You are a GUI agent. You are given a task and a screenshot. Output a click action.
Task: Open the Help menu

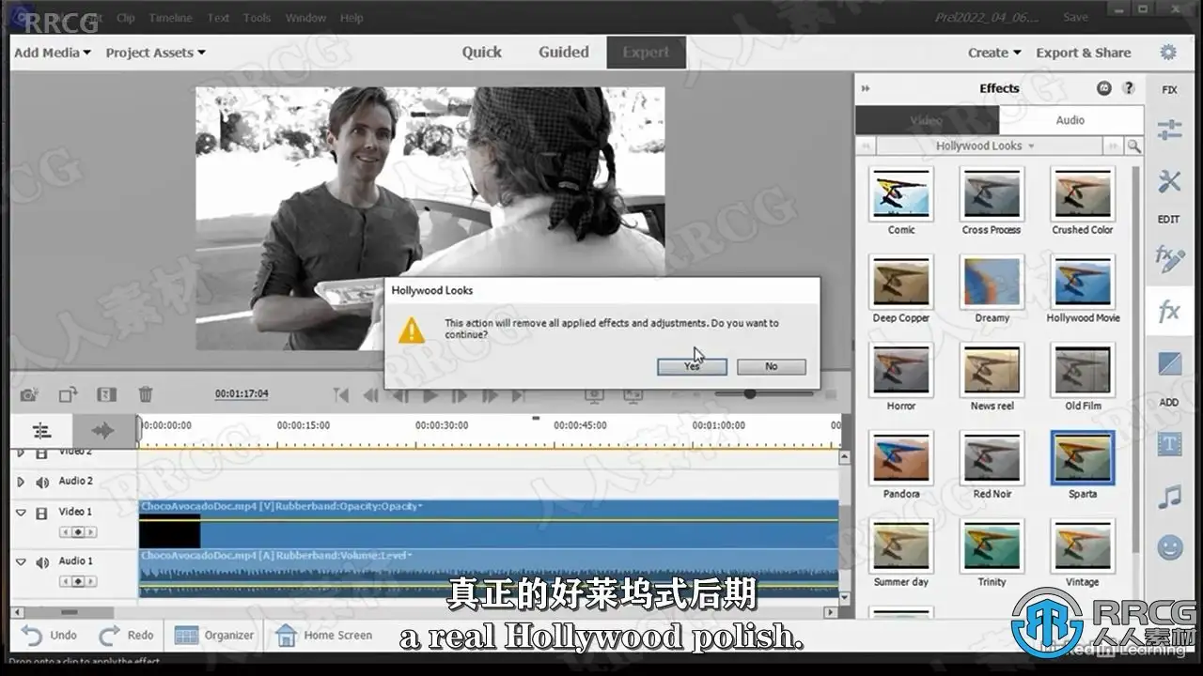(352, 18)
